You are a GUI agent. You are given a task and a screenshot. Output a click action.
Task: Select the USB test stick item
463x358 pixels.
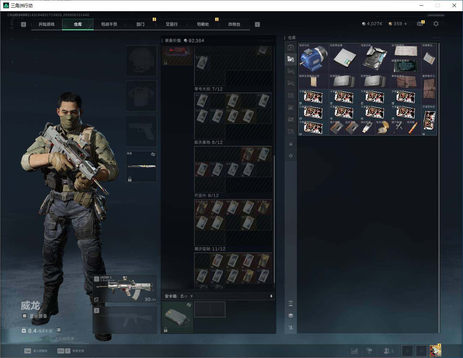point(368,128)
